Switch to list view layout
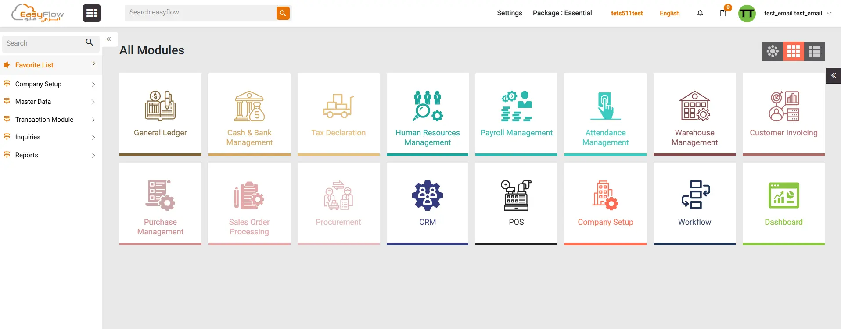Screen dimensions: 841x329 point(815,51)
